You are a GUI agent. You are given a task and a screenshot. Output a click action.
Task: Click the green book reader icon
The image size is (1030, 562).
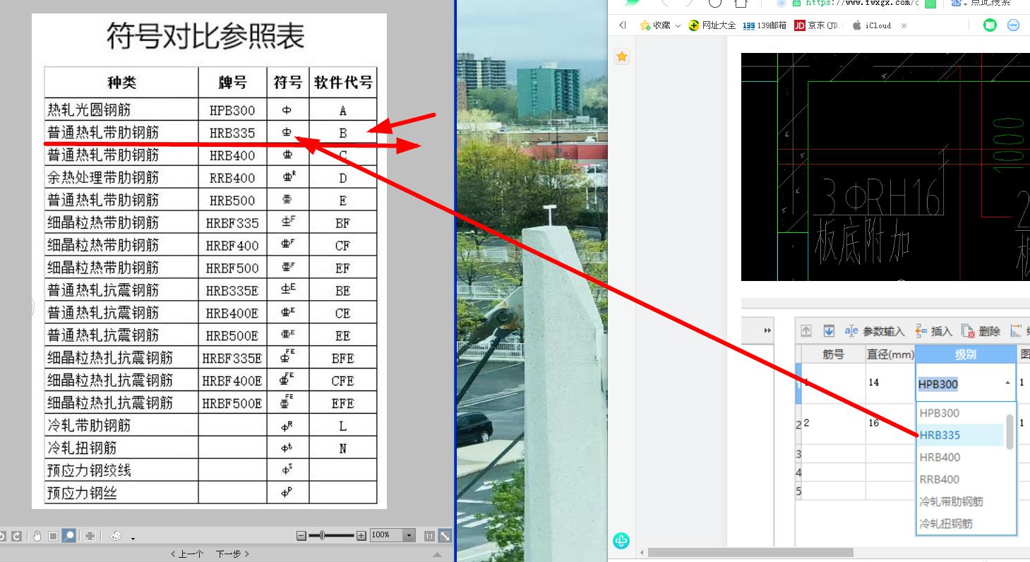tap(990, 25)
